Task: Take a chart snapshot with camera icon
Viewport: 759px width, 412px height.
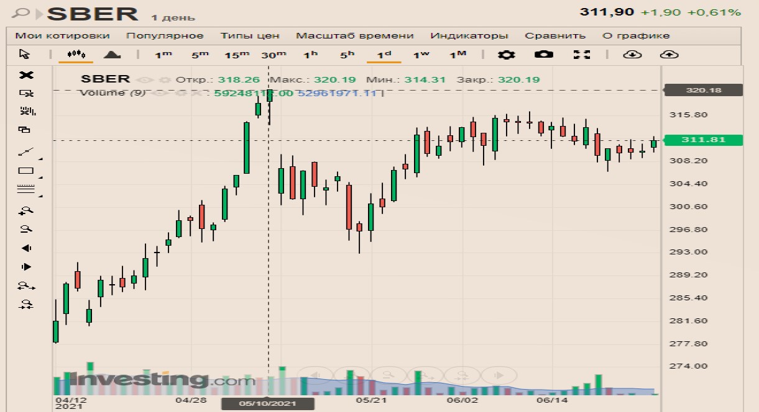Action: (x=544, y=55)
